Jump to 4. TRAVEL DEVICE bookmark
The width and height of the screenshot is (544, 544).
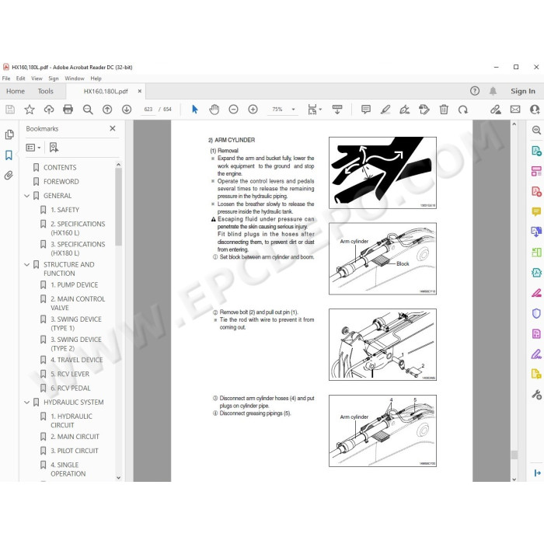click(x=77, y=360)
